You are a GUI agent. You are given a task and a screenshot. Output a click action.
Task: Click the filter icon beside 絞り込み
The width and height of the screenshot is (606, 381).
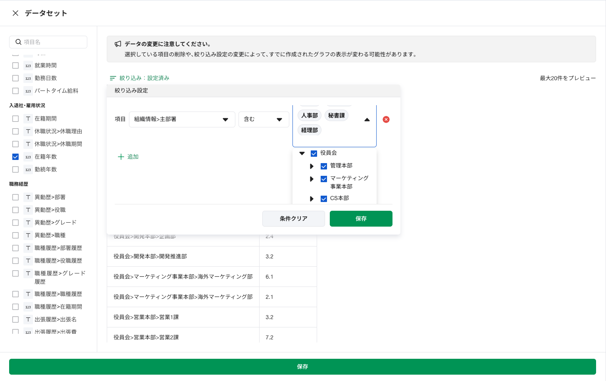click(113, 78)
